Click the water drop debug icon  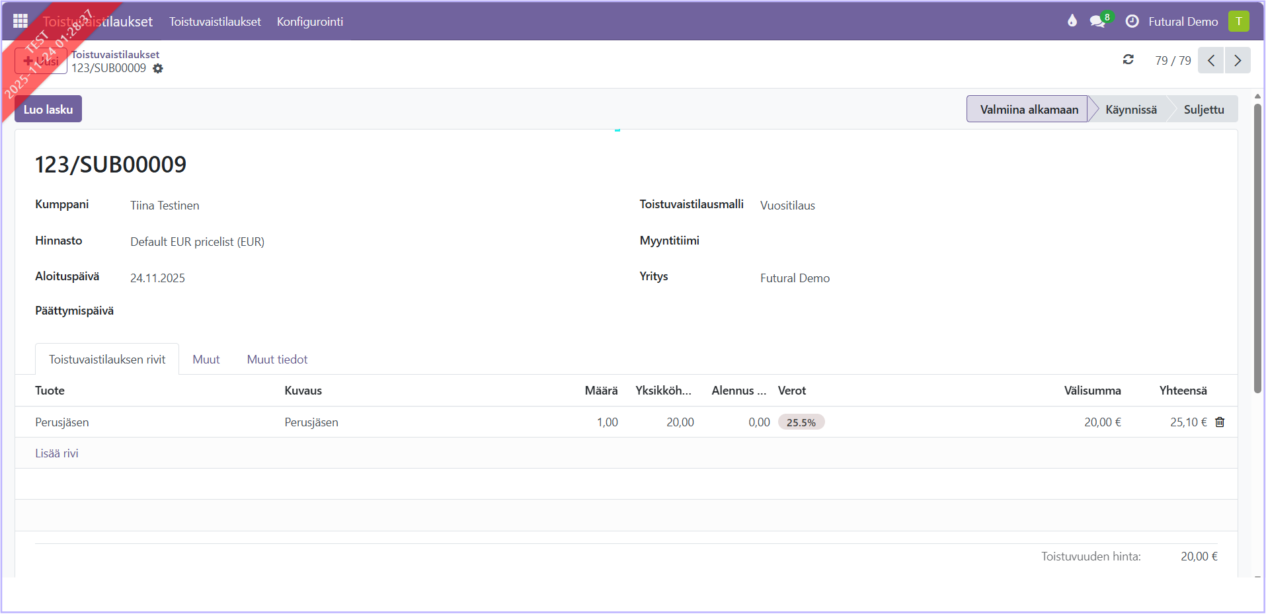tap(1072, 21)
